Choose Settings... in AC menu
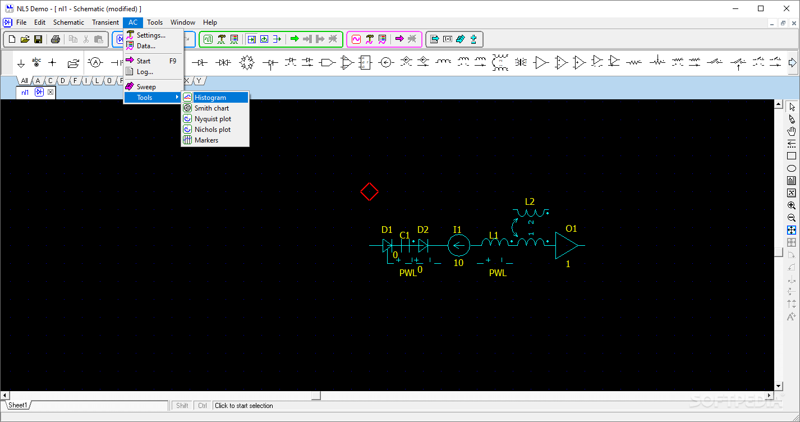This screenshot has height=422, width=800. (154, 35)
